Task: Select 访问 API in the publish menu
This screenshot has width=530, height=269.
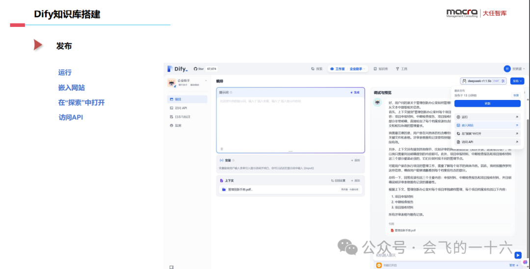Action: pos(487,142)
